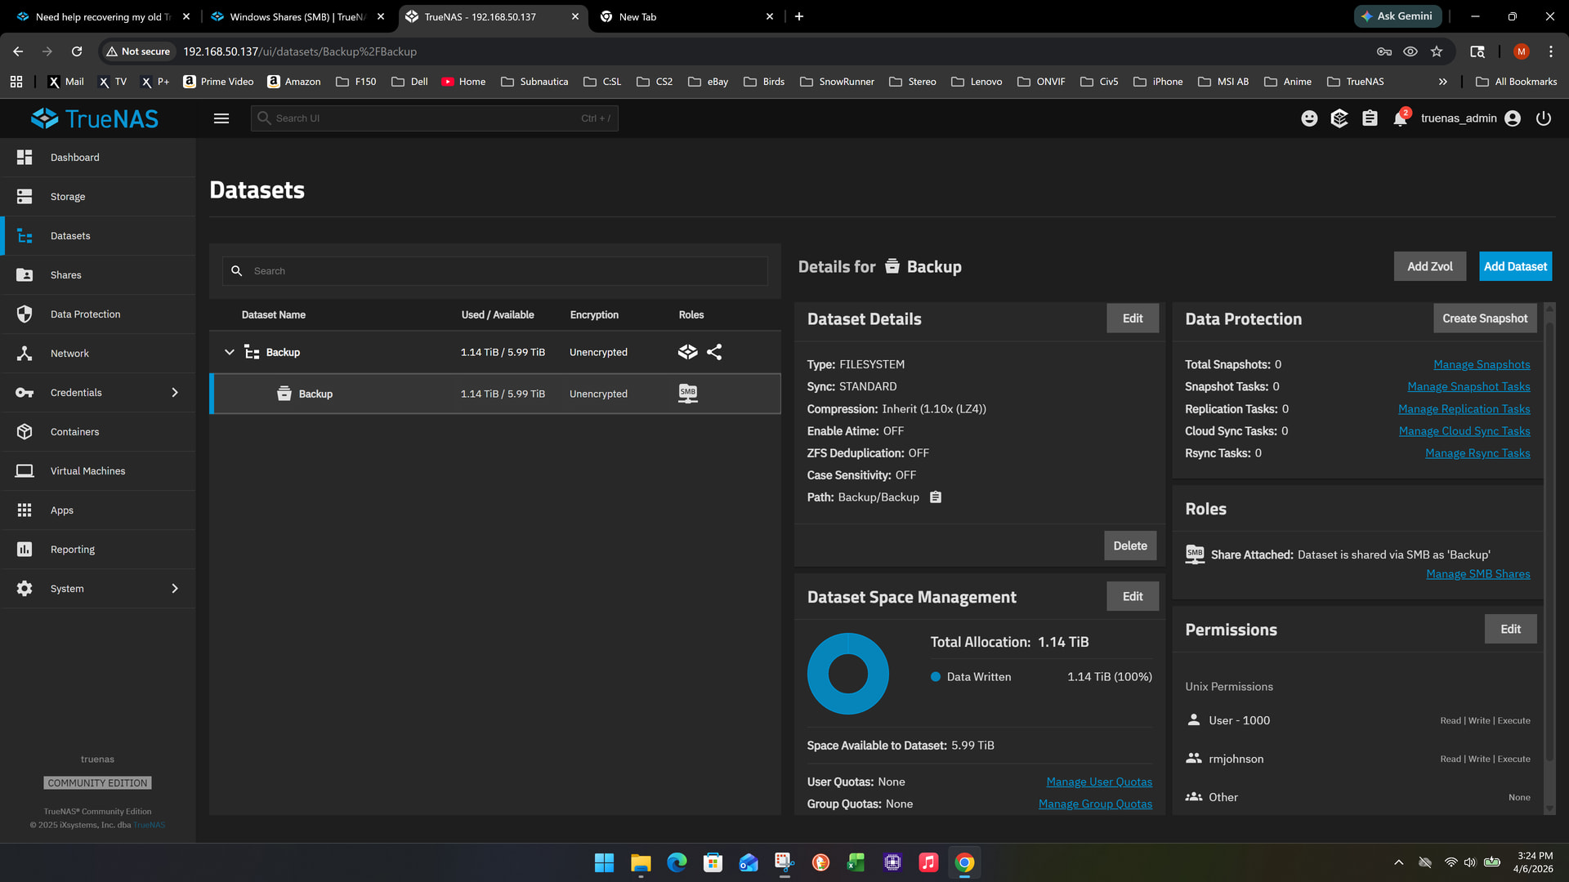Open the Manage SMB Shares link
Screen dimensions: 1569x882
click(1478, 574)
